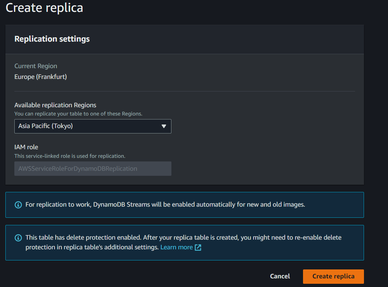
Task: Click the Current Region label
Action: point(36,66)
